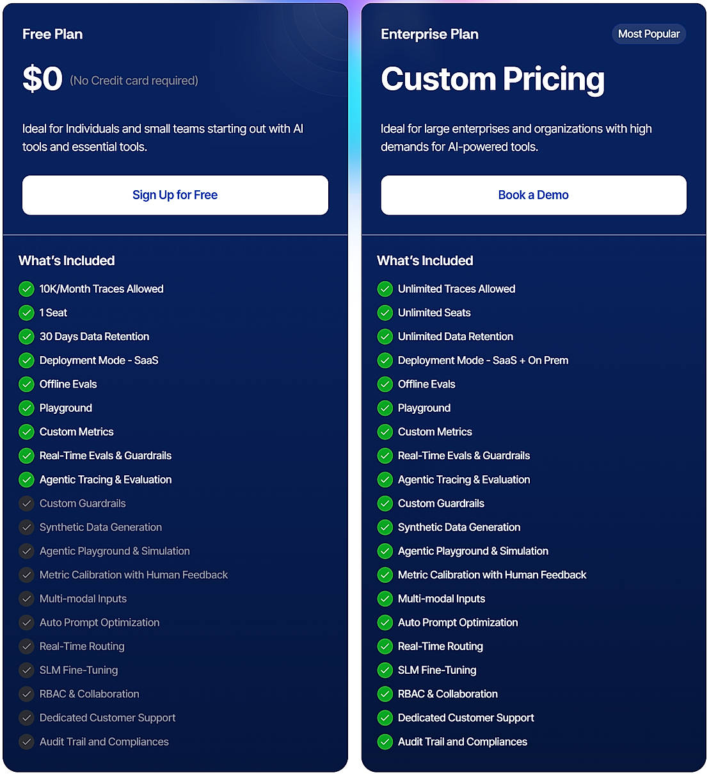Click Sign Up for Free button
The width and height of the screenshot is (709, 775).
click(175, 195)
